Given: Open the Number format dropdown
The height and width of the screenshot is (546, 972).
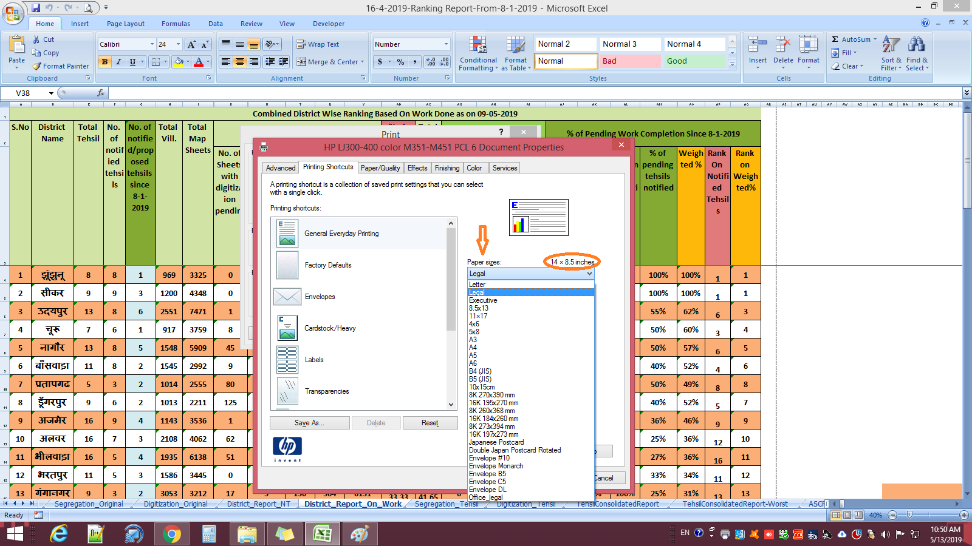Looking at the screenshot, I should tap(446, 44).
